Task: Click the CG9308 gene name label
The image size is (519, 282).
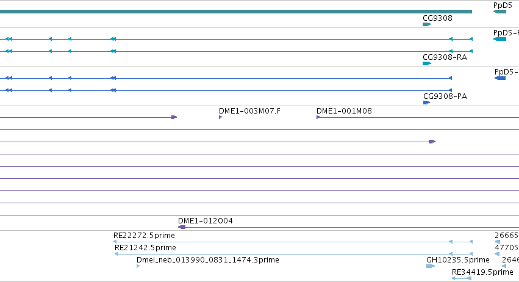Action: [x=437, y=18]
